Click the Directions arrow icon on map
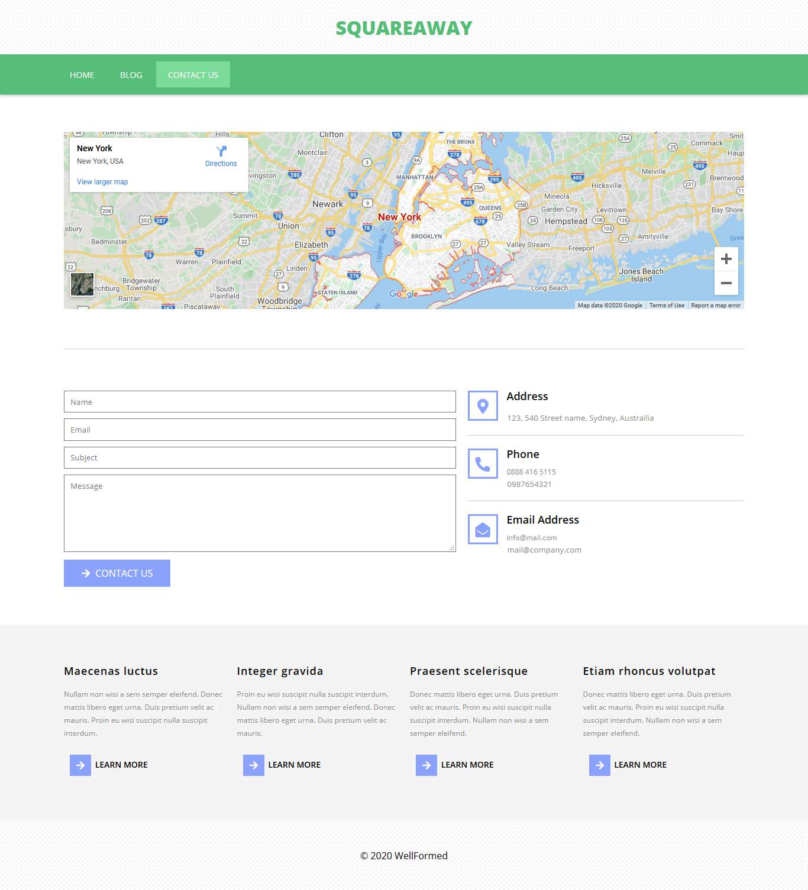Screen dimensions: 808x890 221,151
